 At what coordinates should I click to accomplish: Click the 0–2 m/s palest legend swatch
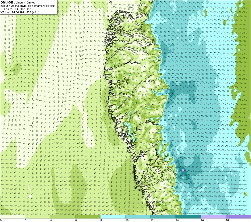click(13, 216)
